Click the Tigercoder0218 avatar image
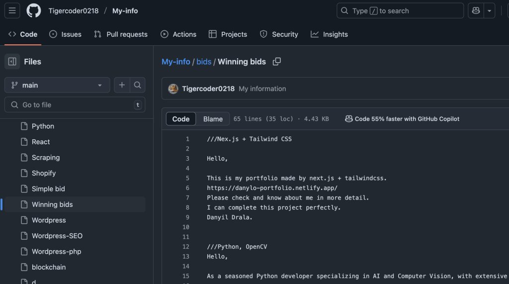Screen dimensions: 509x284 tap(173, 89)
